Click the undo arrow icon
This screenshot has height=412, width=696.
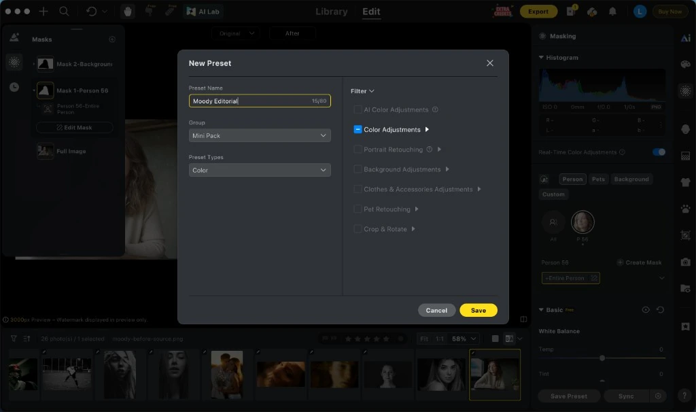coord(92,12)
